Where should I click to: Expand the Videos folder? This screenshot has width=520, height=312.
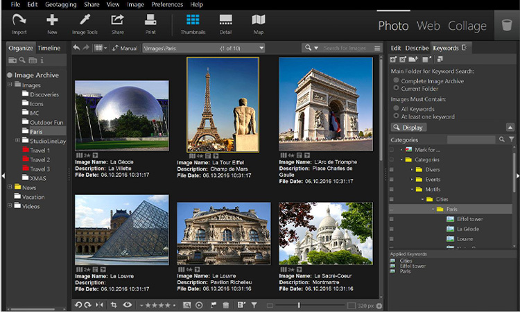10,205
